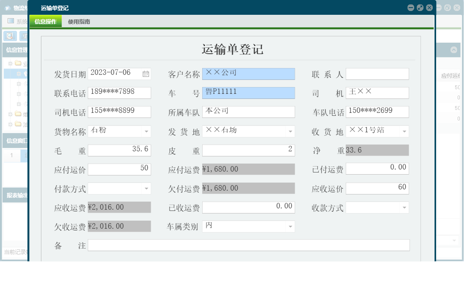Open the 发货日期 calendar date picker

[146, 74]
